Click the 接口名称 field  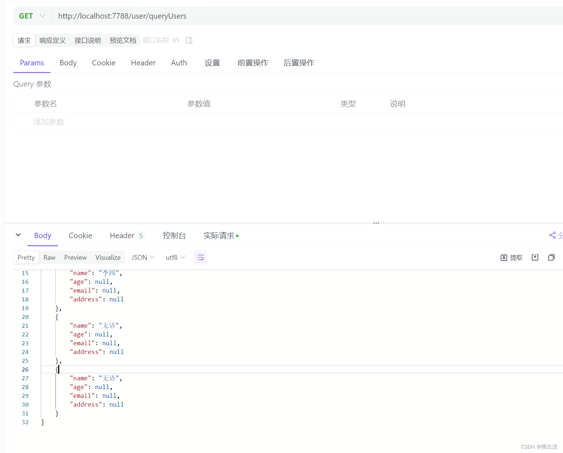[156, 40]
